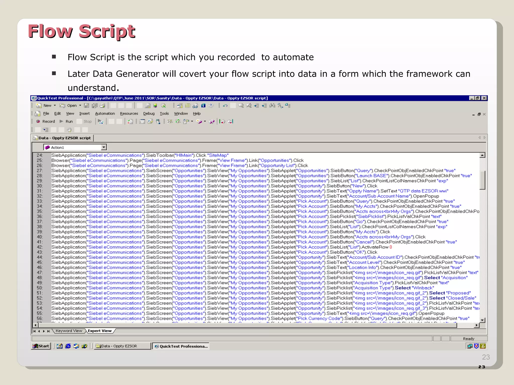Click line 50 Select "Winback" statement
The image size is (514, 385).
(243, 288)
